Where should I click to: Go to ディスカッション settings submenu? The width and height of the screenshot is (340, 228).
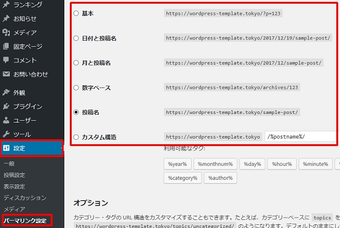point(25,198)
